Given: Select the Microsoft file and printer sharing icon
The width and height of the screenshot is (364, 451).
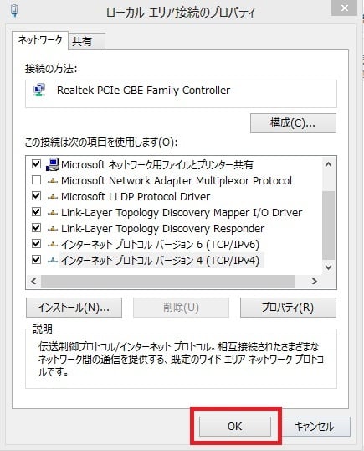Looking at the screenshot, I should coord(53,164).
